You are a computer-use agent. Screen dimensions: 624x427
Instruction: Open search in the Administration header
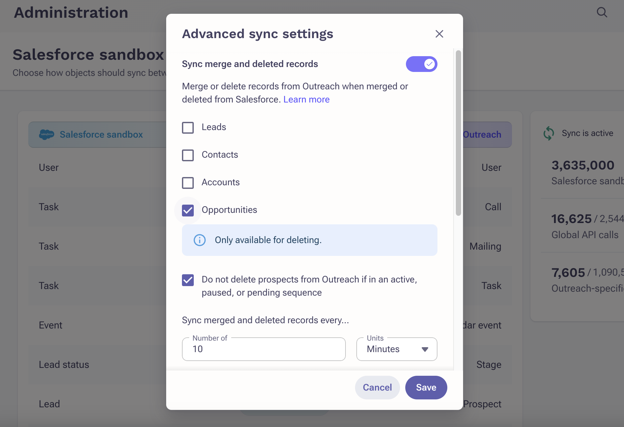click(x=602, y=12)
